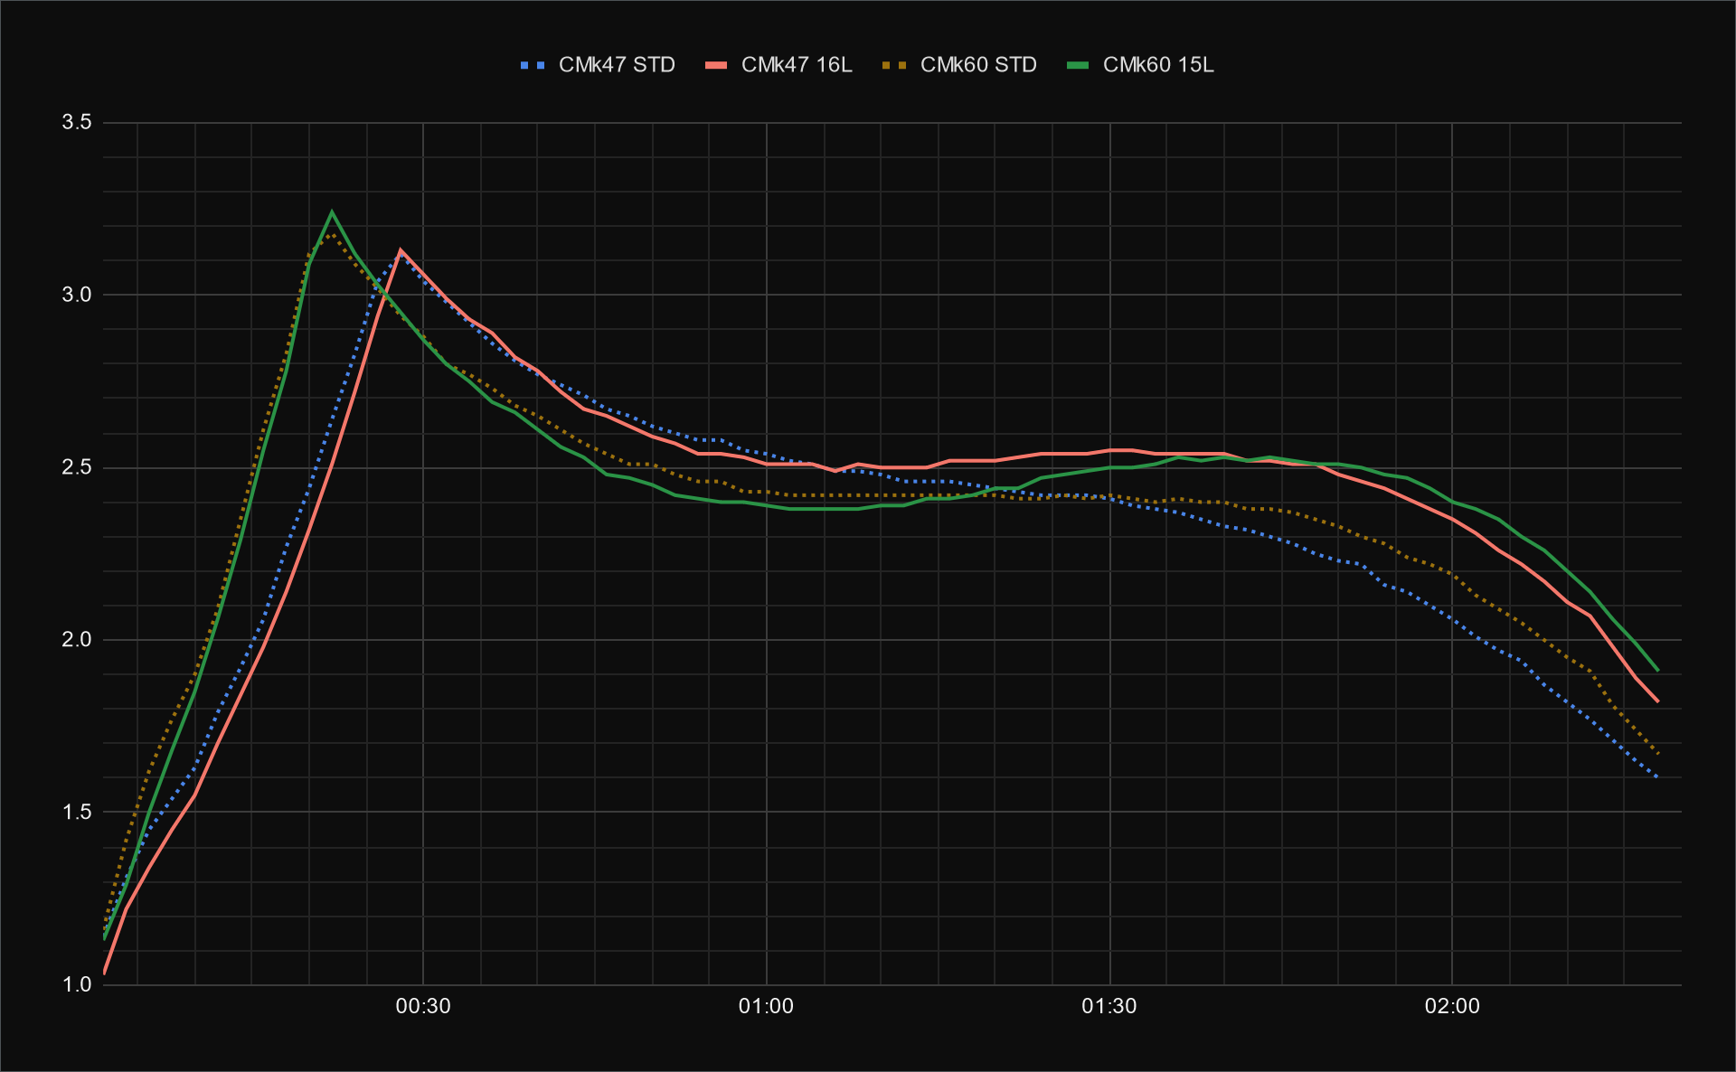Click the 01:00 x-axis label

pyautogui.click(x=766, y=1007)
